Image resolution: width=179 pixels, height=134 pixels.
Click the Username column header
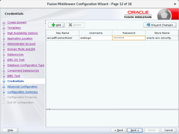(x=96, y=33)
